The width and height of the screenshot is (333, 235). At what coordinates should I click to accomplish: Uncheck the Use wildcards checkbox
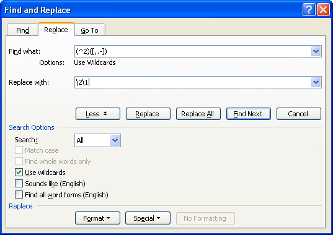19,173
